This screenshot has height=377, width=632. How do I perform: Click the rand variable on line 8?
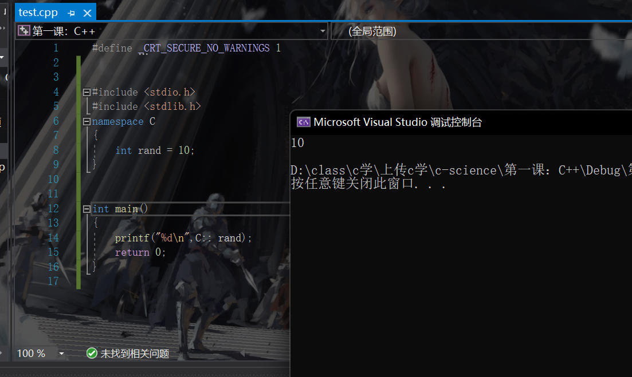click(x=149, y=150)
